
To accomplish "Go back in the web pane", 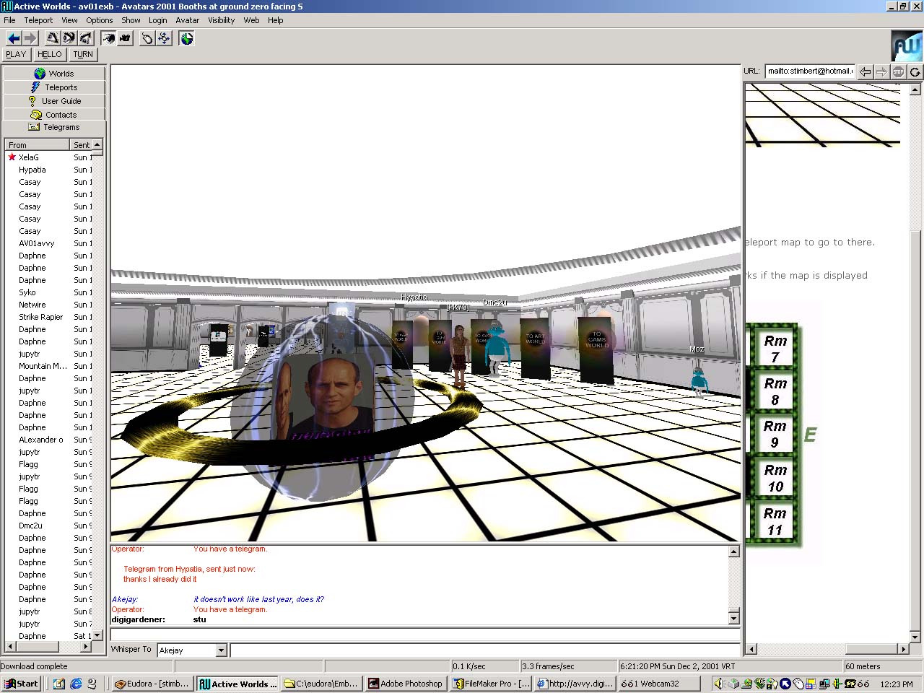I will click(865, 71).
